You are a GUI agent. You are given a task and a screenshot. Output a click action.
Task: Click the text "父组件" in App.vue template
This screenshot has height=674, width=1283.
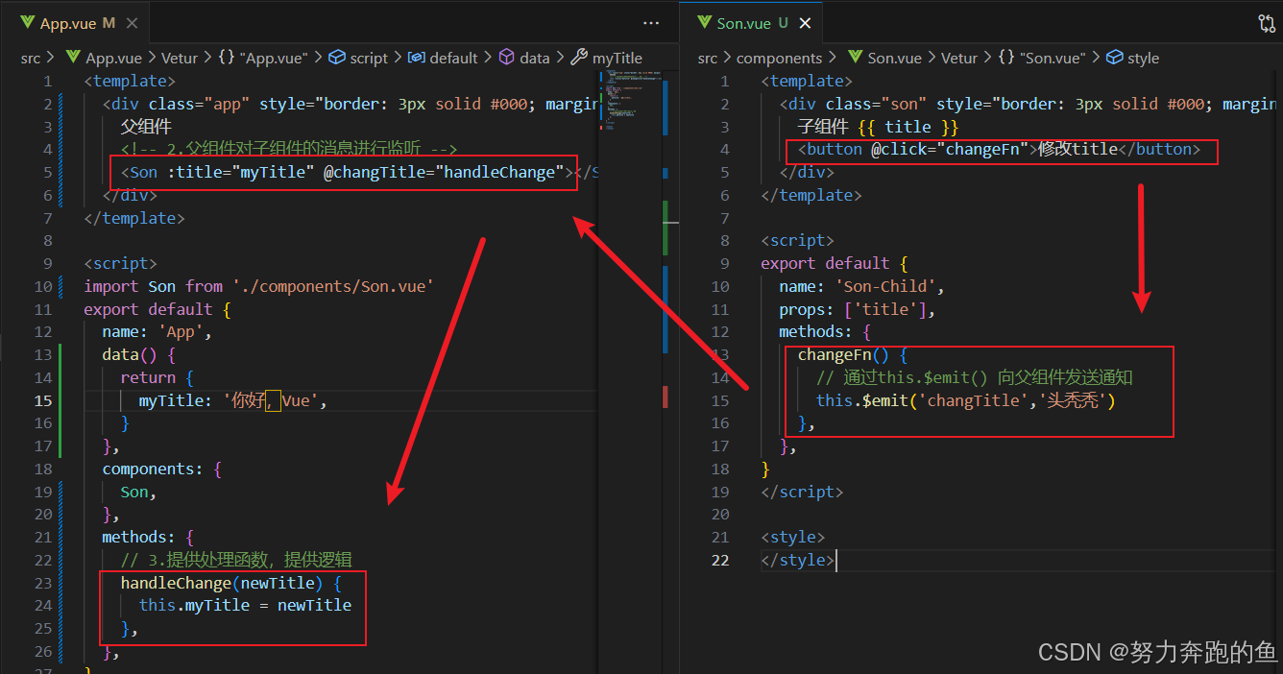pyautogui.click(x=147, y=126)
